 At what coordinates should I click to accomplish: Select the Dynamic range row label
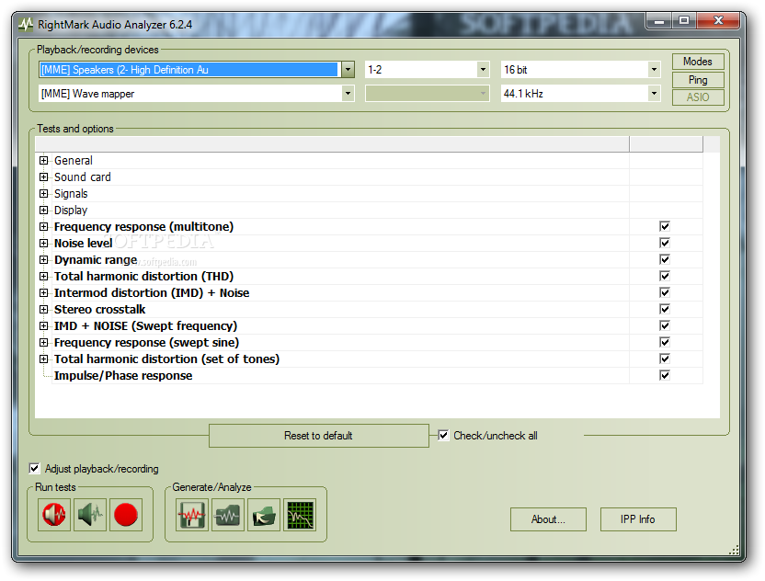(96, 260)
